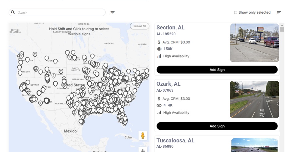Image resolution: width=285 pixels, height=152 pixels.
Task: Click the filter icon beside search box
Action: coord(112,13)
